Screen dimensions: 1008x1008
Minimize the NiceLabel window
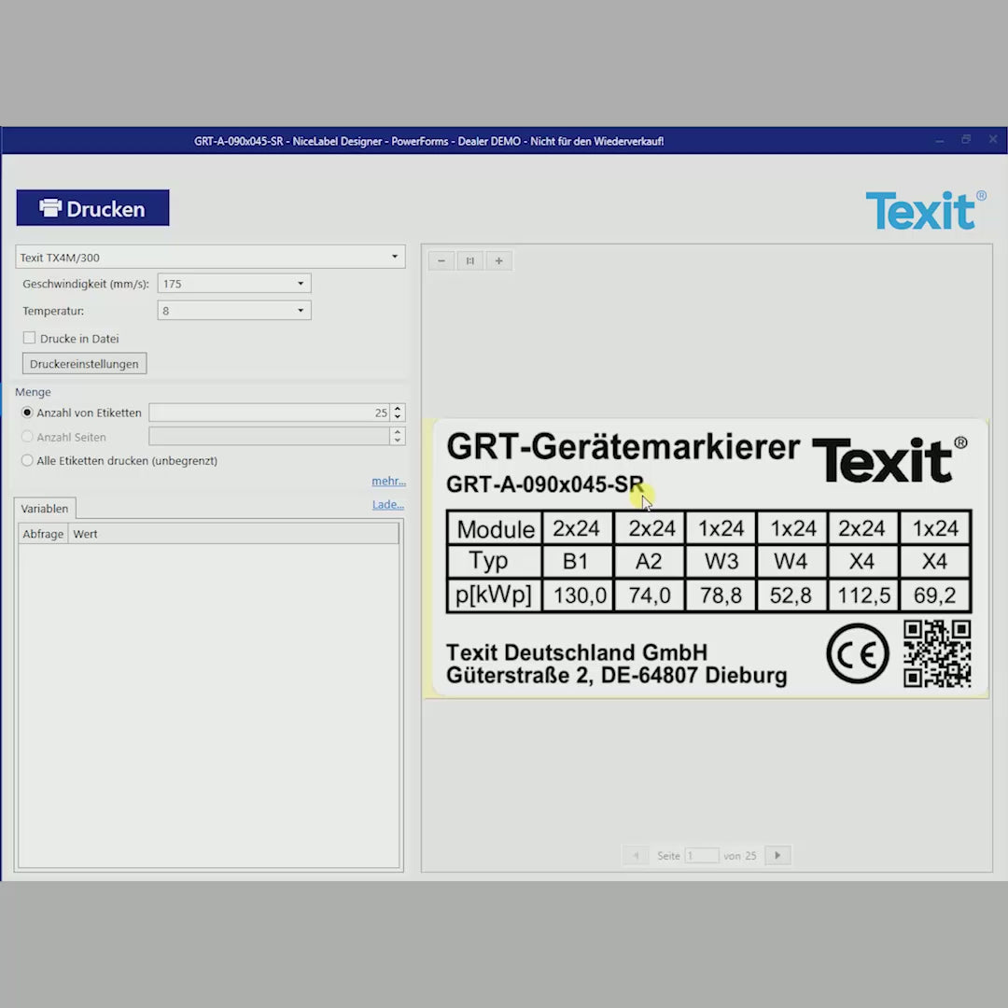coord(940,140)
